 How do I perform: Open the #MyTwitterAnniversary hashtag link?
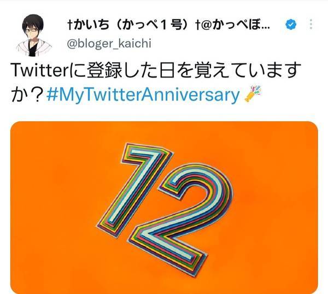pos(143,95)
